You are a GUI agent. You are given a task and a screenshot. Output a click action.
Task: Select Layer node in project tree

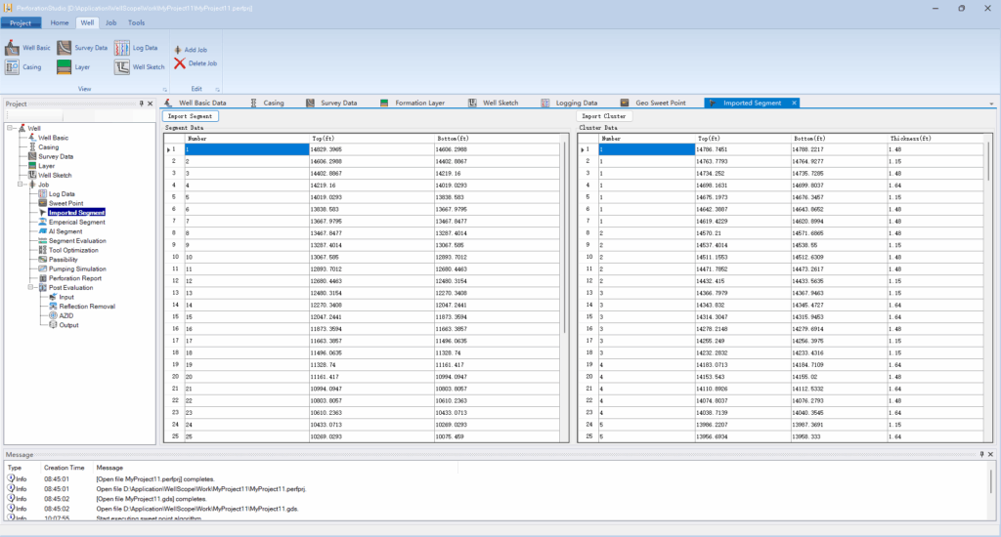46,166
